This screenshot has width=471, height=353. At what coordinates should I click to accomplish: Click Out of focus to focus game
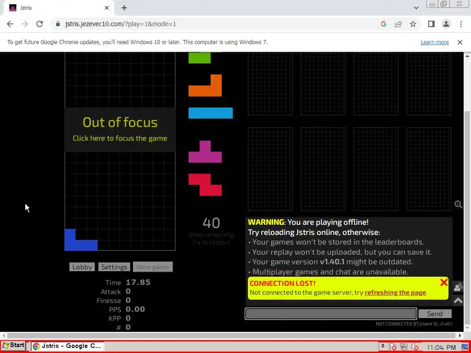(120, 130)
